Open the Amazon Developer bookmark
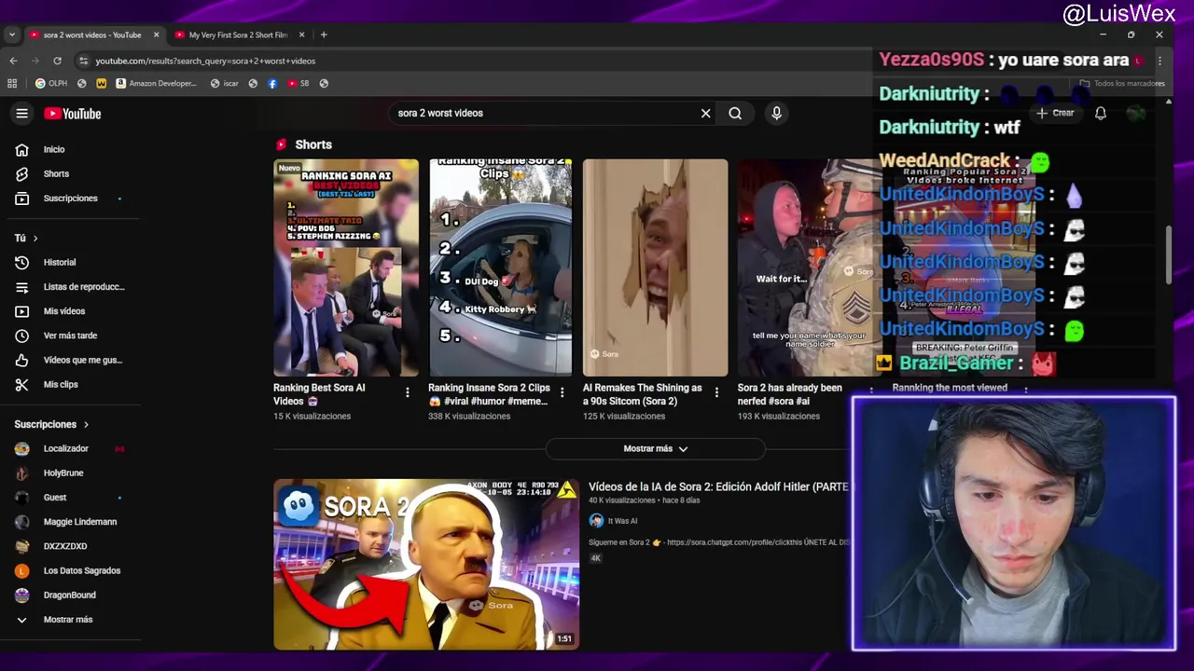The width and height of the screenshot is (1194, 671). pyautogui.click(x=157, y=83)
